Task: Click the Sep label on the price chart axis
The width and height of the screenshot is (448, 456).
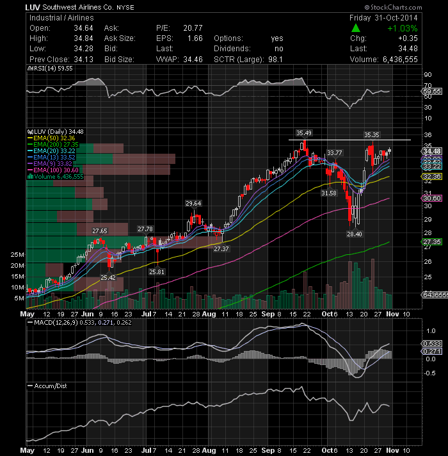Action: tap(268, 314)
